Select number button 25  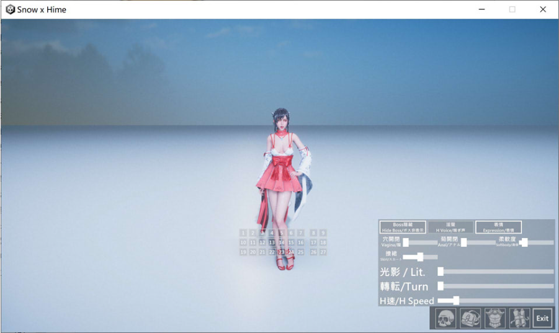pos(300,252)
